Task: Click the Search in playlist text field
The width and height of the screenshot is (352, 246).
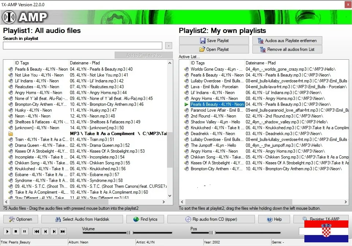Action: (x=82, y=46)
